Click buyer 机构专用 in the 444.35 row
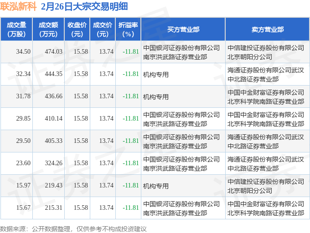This screenshot has width=310, height=233. coord(156,75)
